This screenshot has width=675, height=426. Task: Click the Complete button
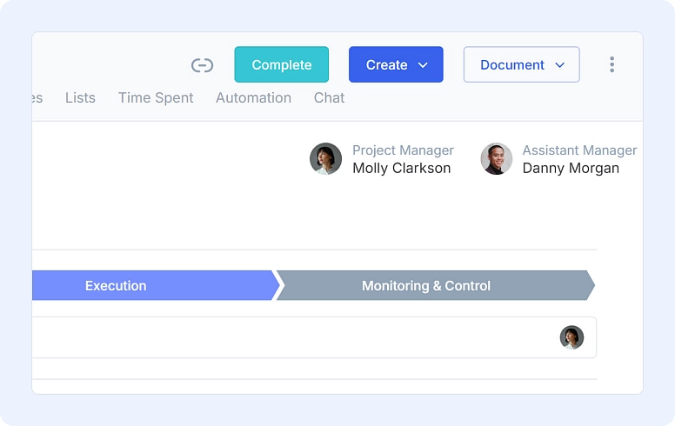(x=282, y=64)
